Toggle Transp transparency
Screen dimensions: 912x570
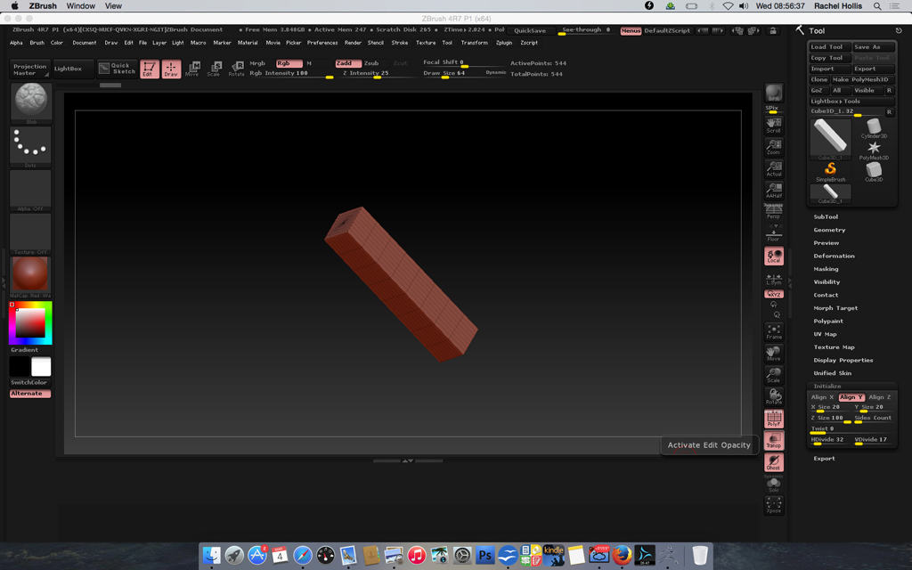click(x=774, y=440)
